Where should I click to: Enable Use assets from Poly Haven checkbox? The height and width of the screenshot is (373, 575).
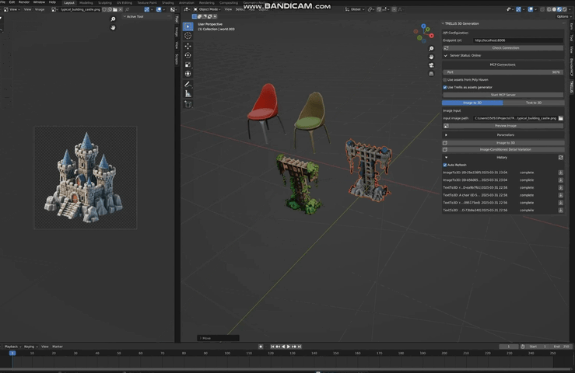pyautogui.click(x=445, y=80)
